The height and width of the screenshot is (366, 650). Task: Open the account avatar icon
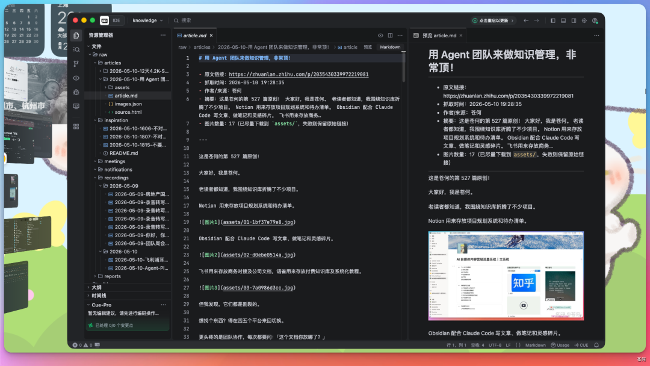[595, 20]
